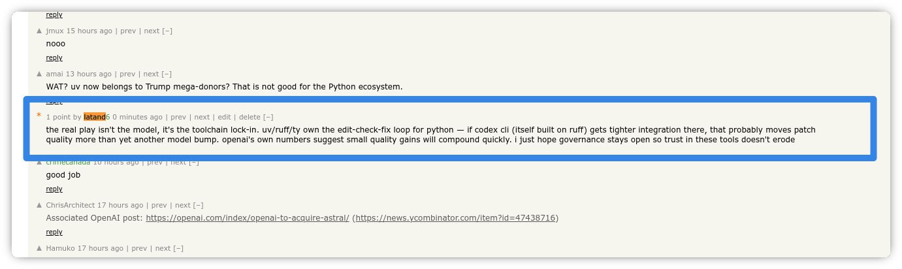Image resolution: width=902 pixels, height=269 pixels.
Task: Edit latand6's comment
Action: coord(224,117)
